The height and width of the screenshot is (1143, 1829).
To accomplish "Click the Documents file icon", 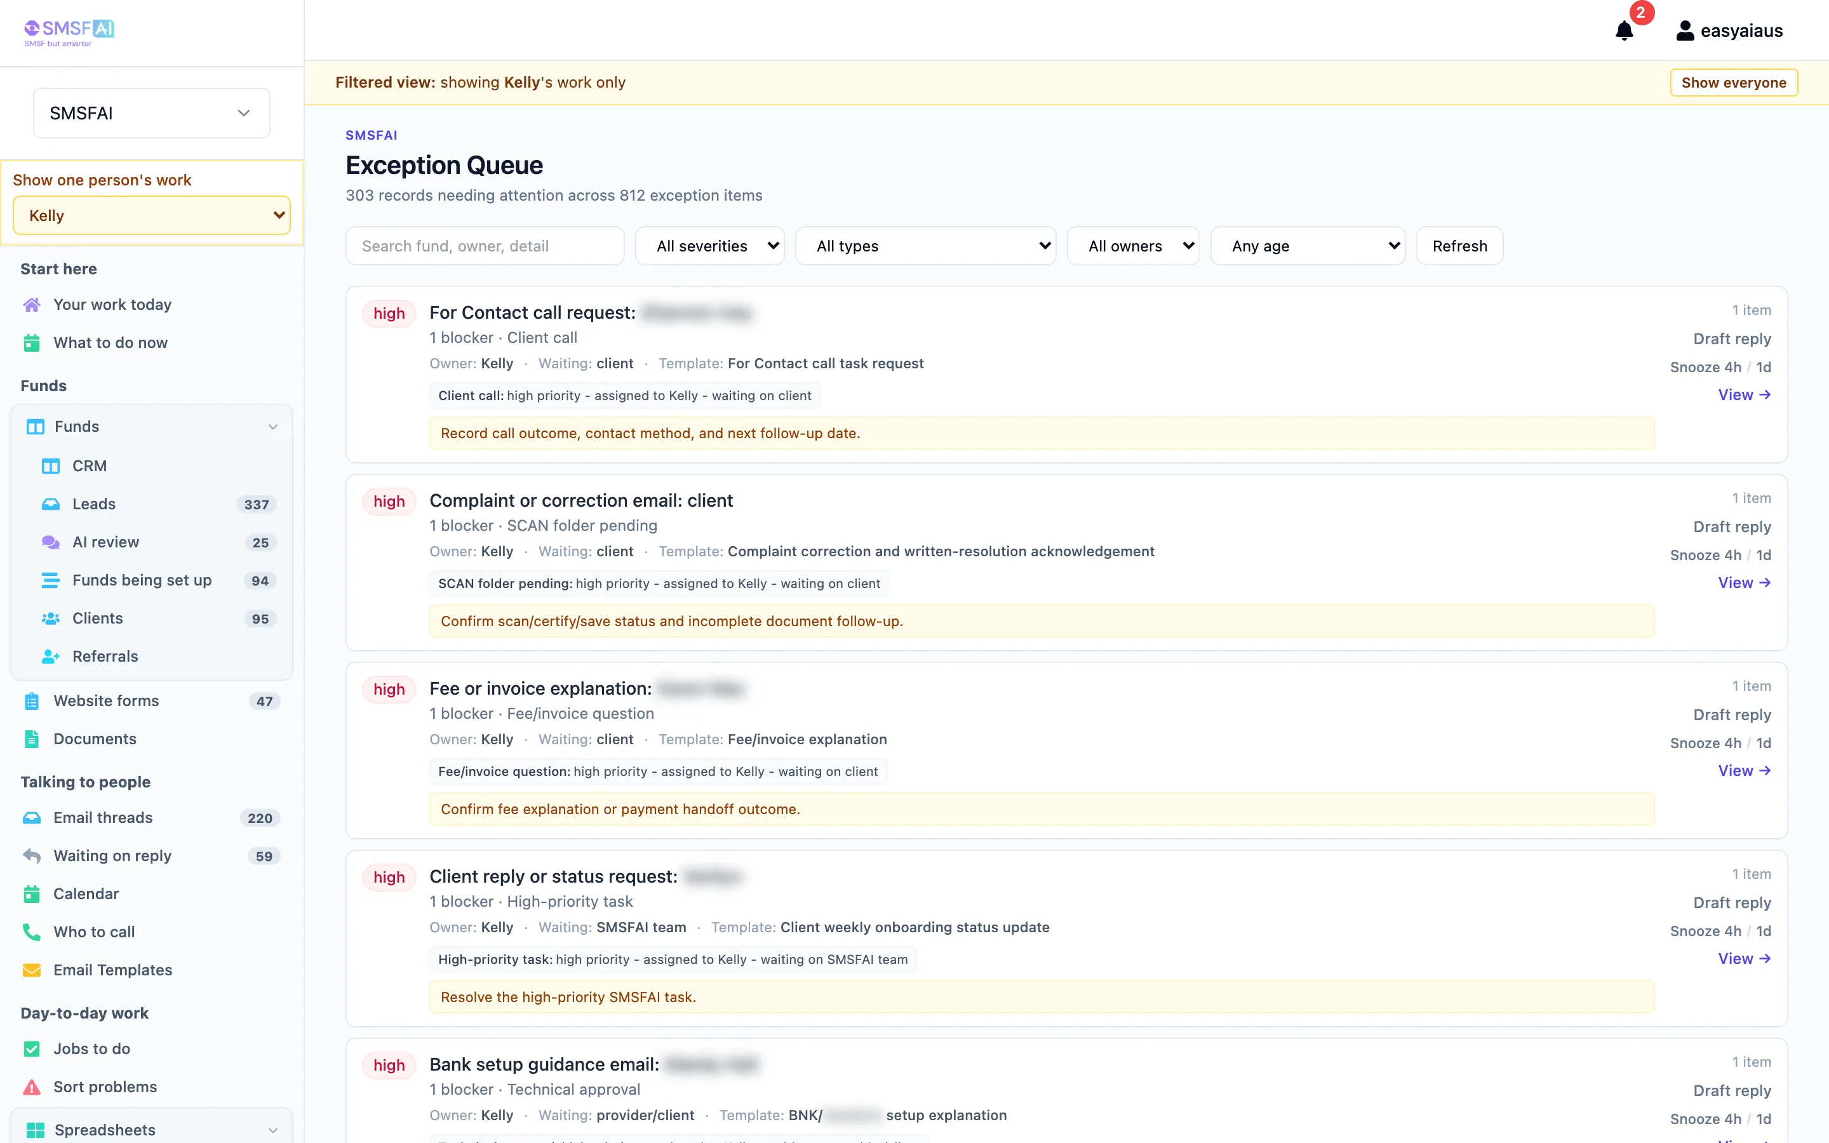I will [x=32, y=739].
